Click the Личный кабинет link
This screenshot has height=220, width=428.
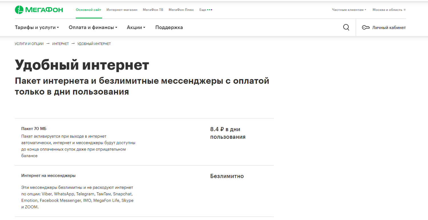pyautogui.click(x=389, y=28)
